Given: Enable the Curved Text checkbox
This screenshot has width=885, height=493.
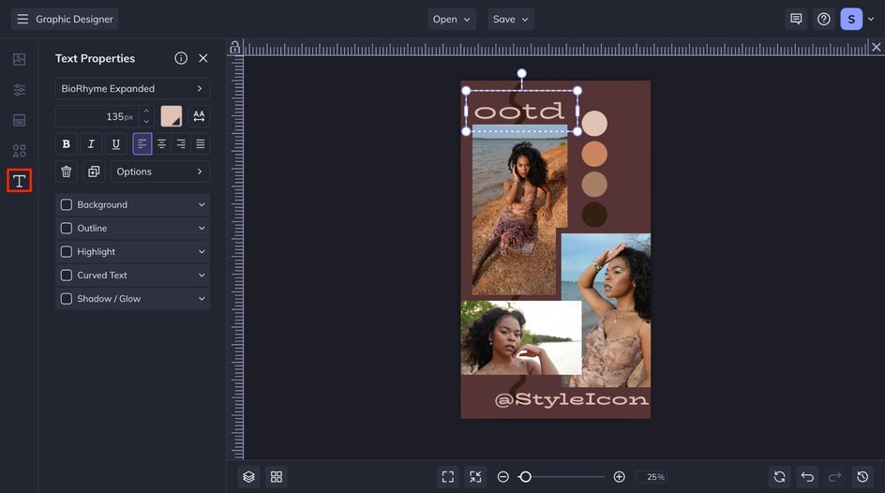Looking at the screenshot, I should (66, 276).
